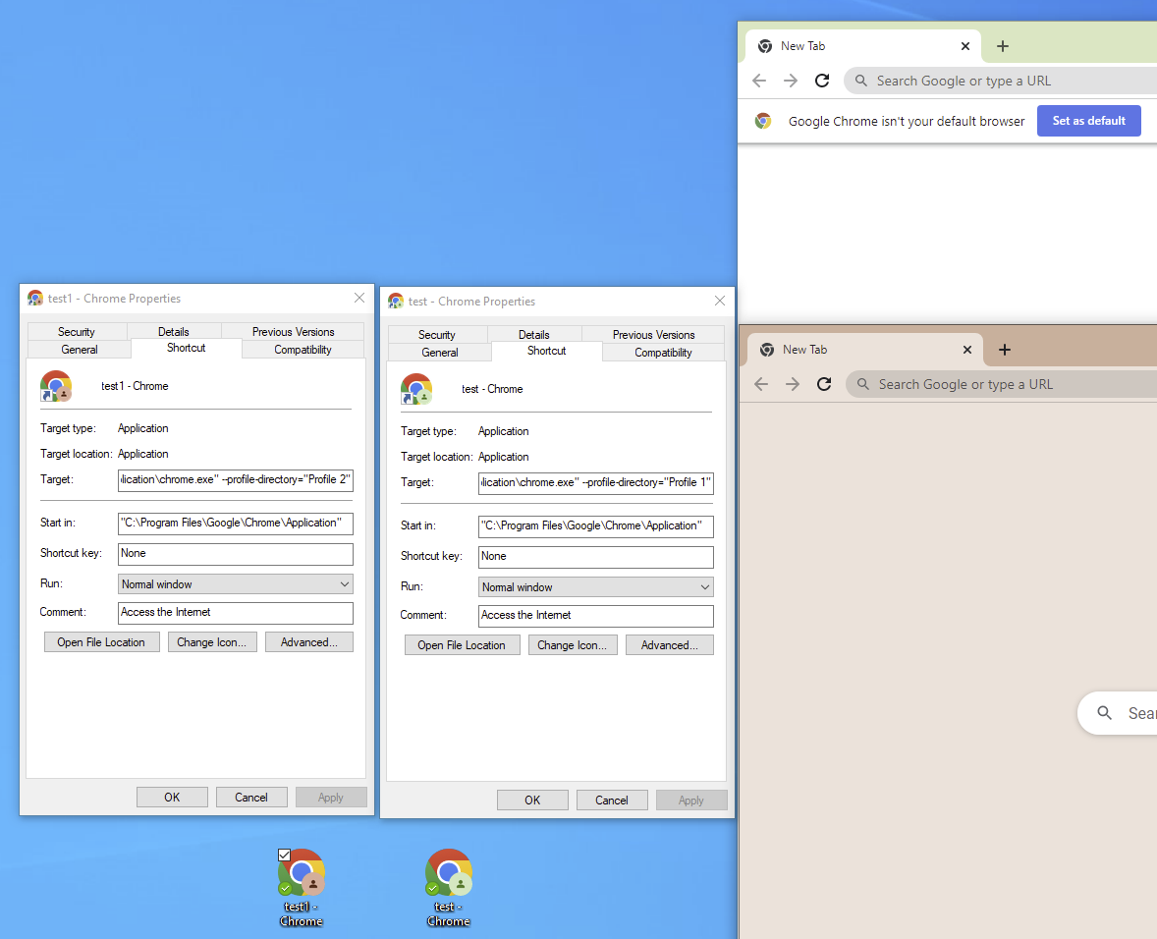The height and width of the screenshot is (939, 1157).
Task: Click Advanced button in test Properties
Action: (x=669, y=645)
